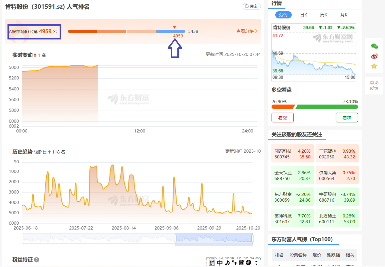
Task: Open the 供销大集 000564 stock card
Action: 337,175
